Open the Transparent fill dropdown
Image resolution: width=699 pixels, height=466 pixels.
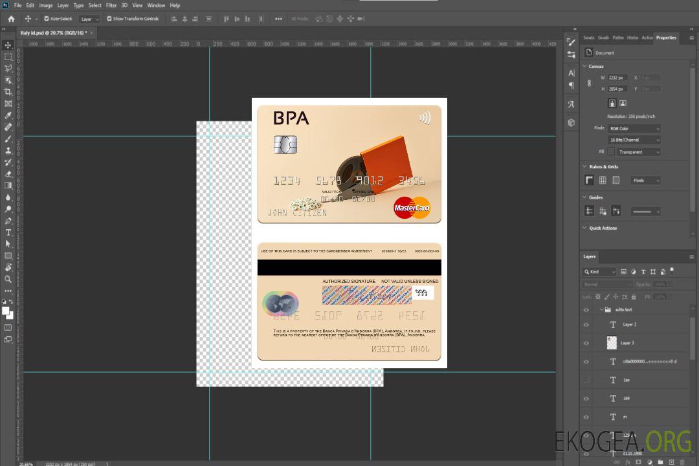638,152
